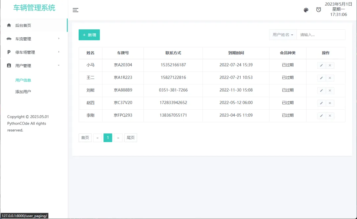Click phone number 15352166187
357x219 pixels.
[173, 65]
